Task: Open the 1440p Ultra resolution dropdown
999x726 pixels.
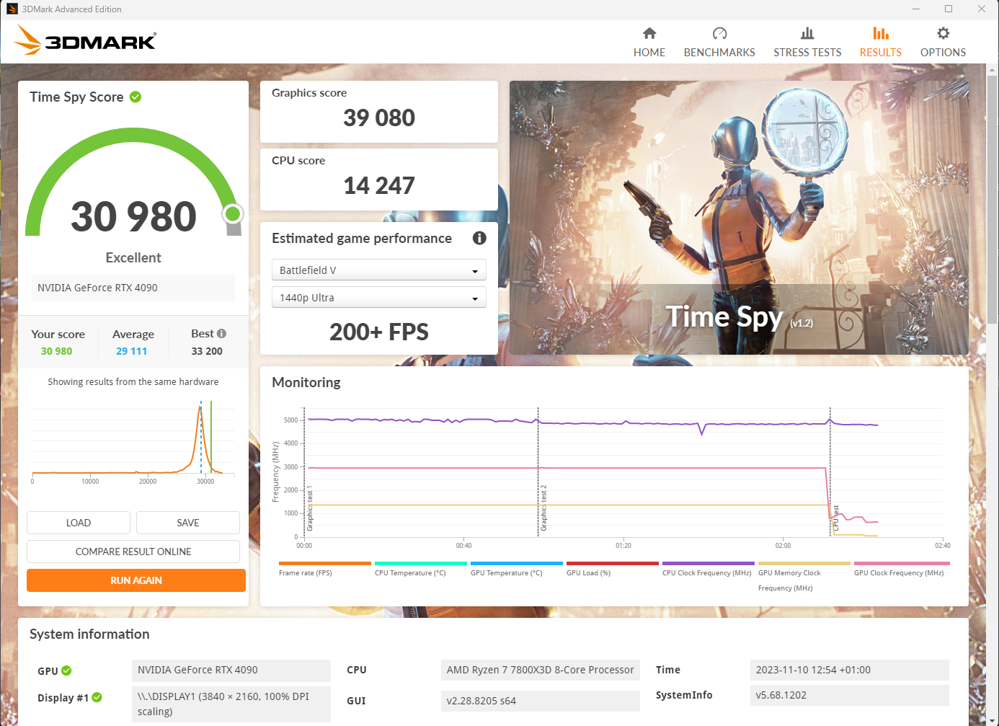Action: click(379, 297)
